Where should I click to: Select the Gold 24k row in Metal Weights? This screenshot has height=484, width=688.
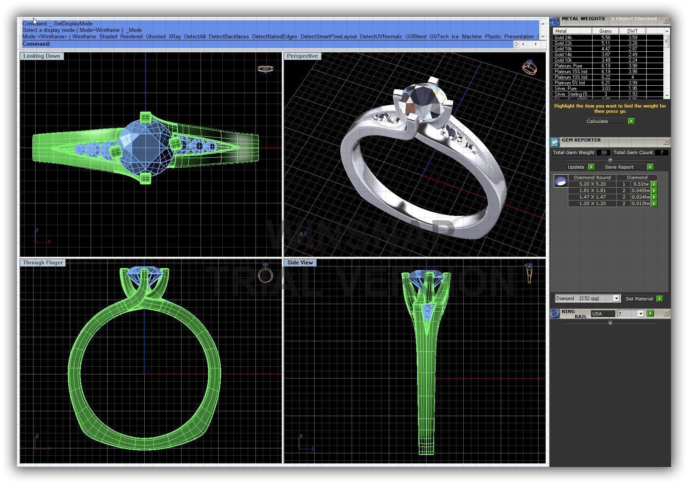[608, 38]
